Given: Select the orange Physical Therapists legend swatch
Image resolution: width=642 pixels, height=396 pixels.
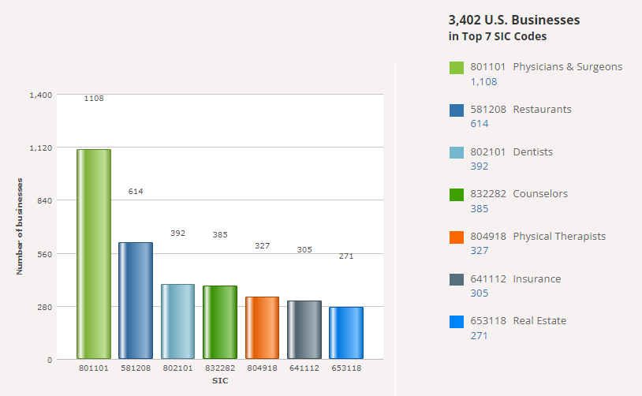Looking at the screenshot, I should (x=456, y=237).
